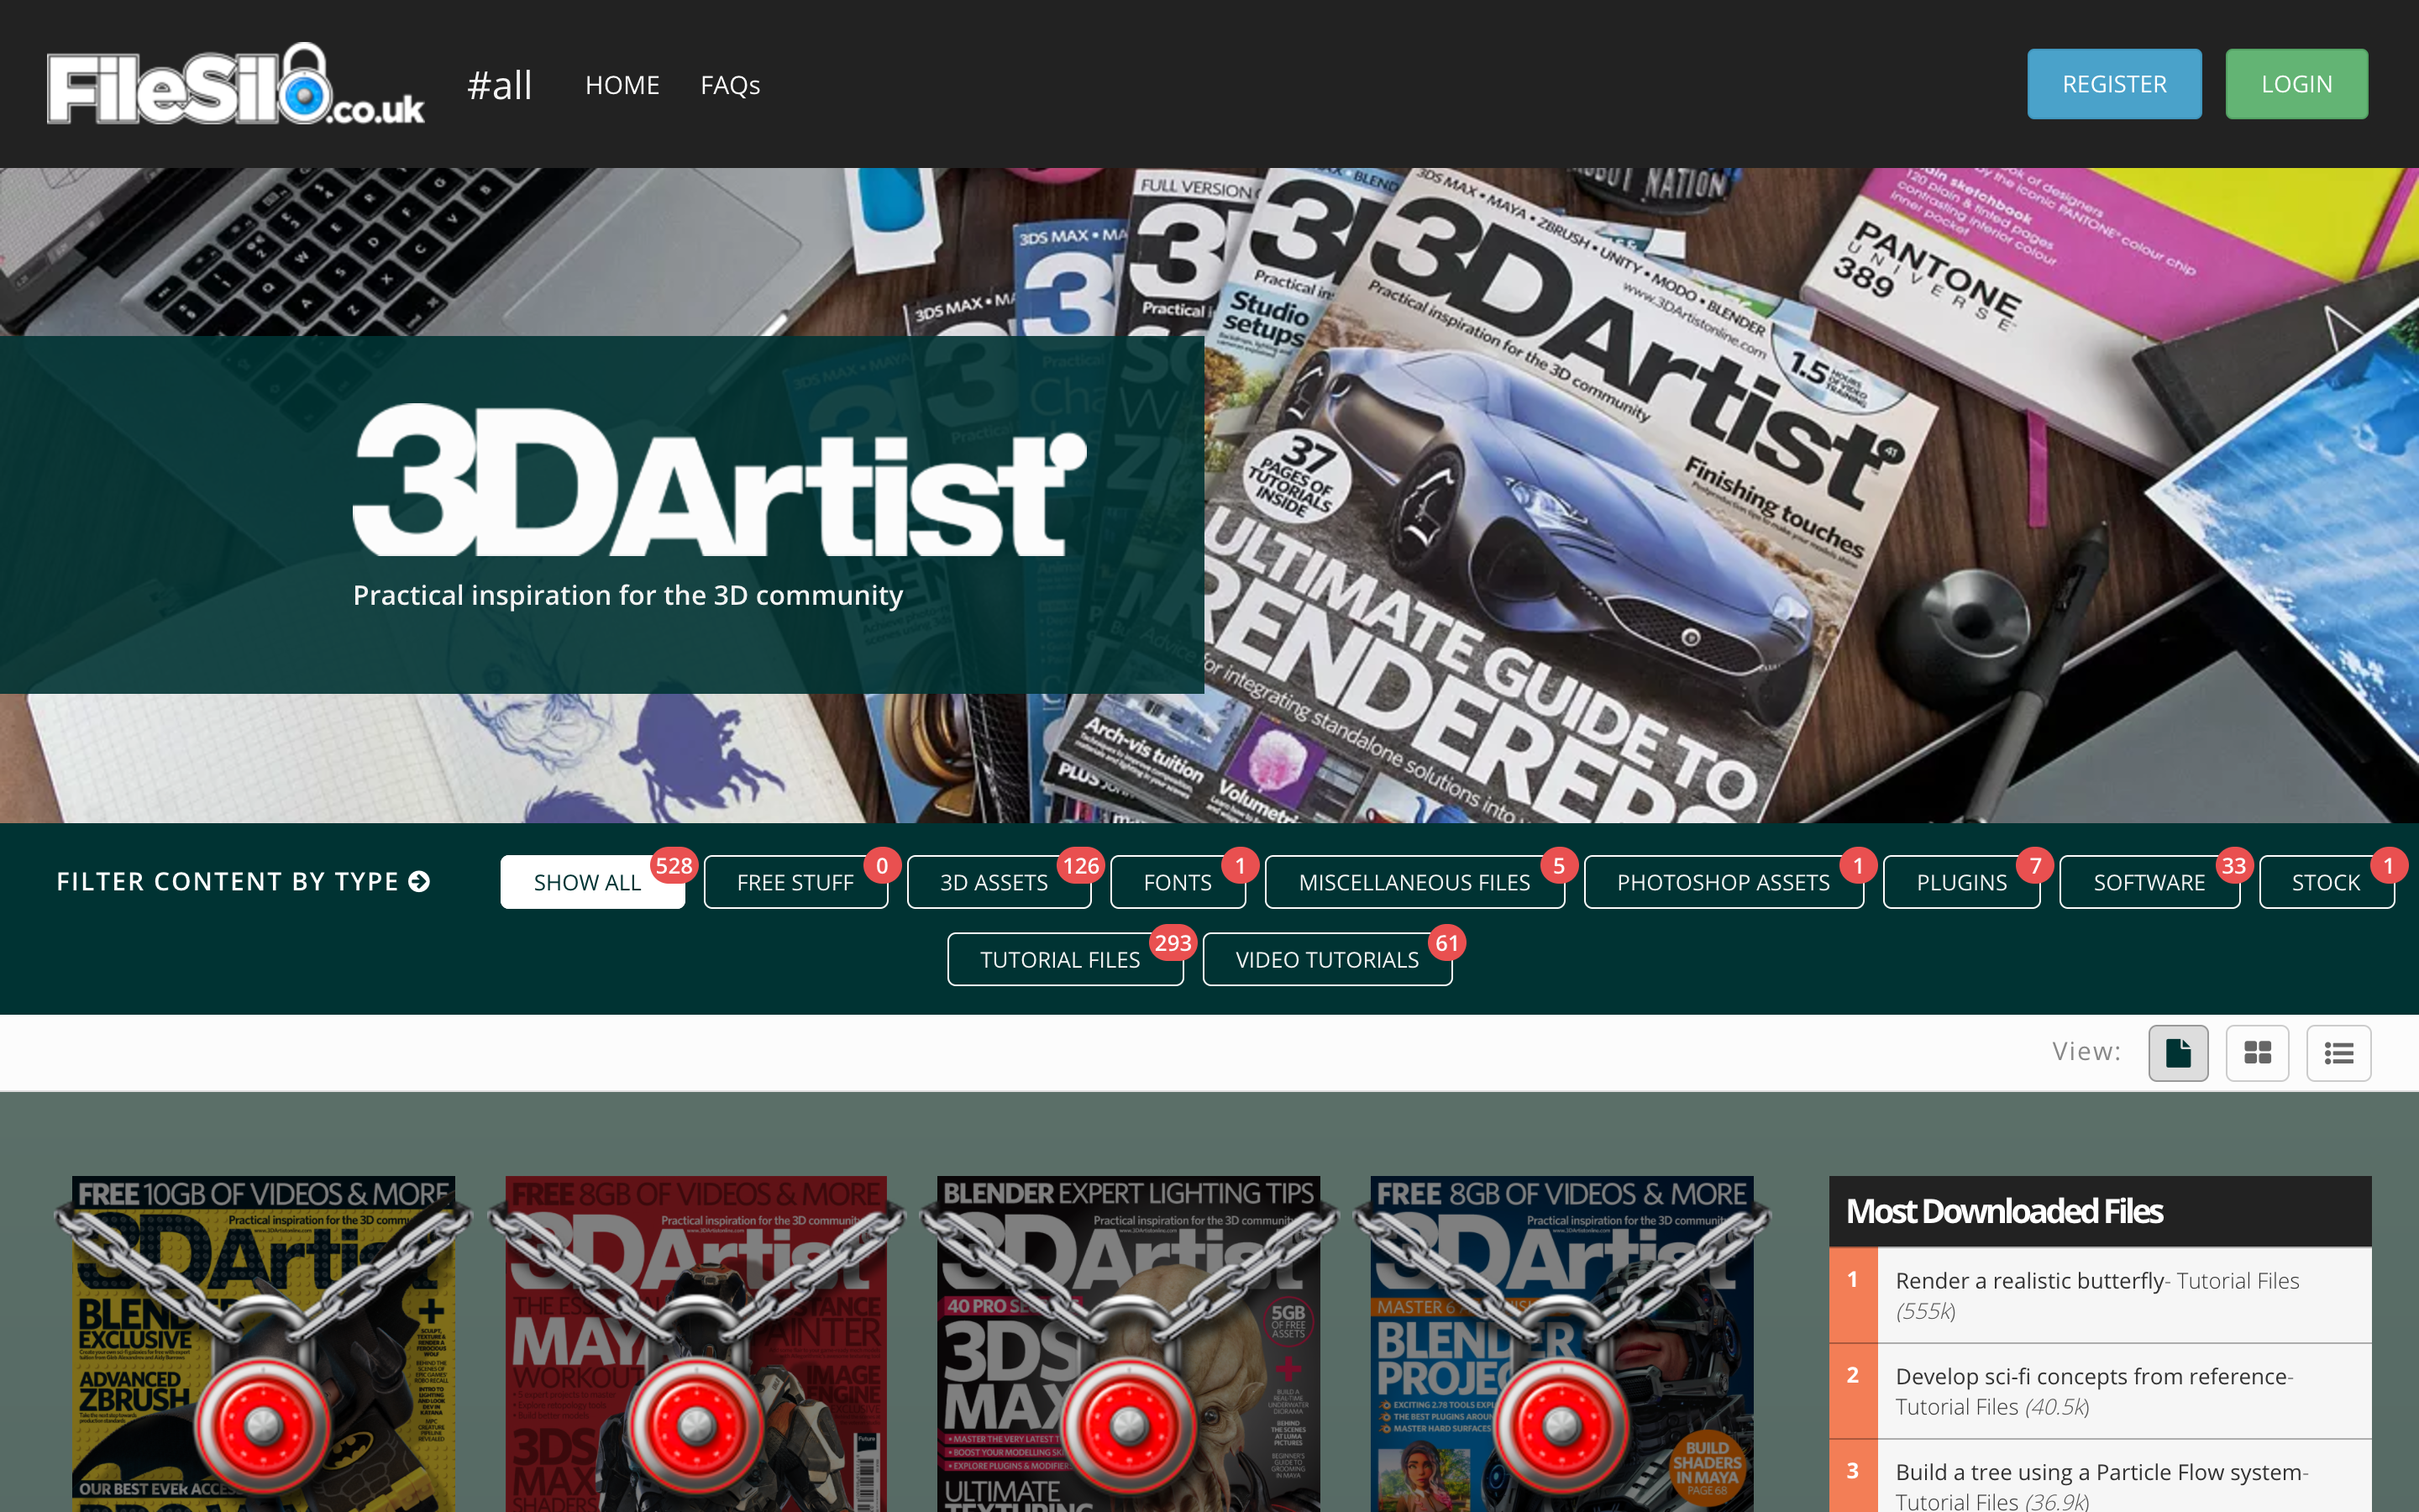Open the red Maya Workout issue cover
Image resolution: width=2419 pixels, height=1512 pixels.
pyautogui.click(x=695, y=1344)
